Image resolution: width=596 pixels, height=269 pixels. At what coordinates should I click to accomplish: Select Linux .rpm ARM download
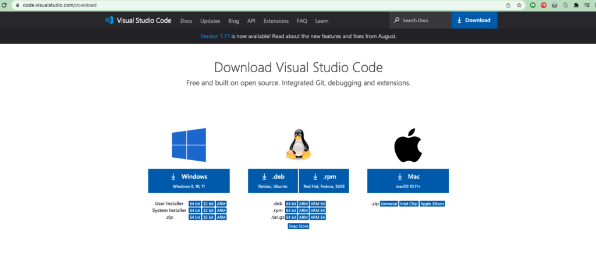(303, 210)
